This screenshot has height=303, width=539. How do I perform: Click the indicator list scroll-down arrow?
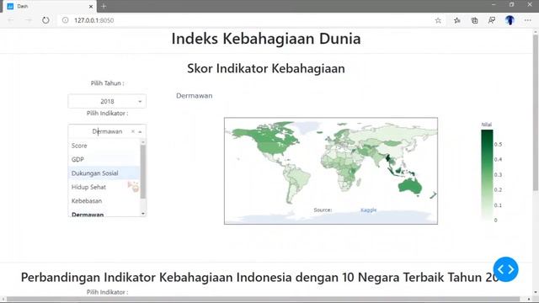click(143, 214)
